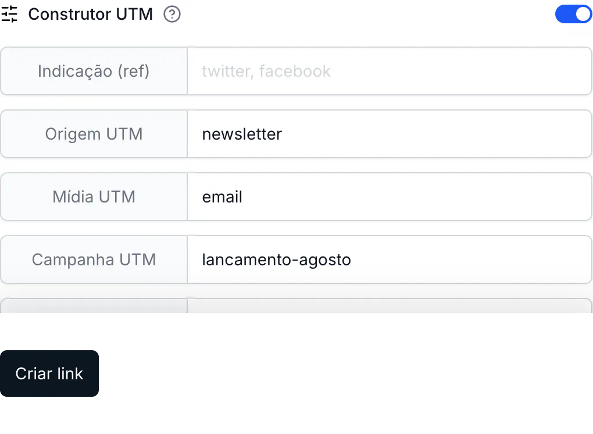Screen dimensions: 593x434
Task: Focus the Mídia UTM input field
Action: point(390,197)
